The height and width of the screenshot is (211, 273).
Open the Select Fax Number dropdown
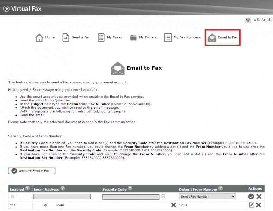point(207,196)
